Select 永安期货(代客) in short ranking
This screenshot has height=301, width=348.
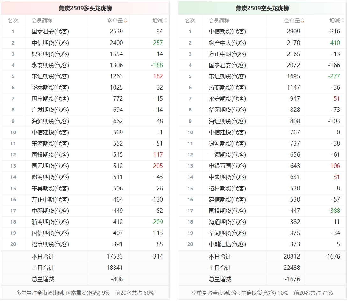[x=227, y=99]
